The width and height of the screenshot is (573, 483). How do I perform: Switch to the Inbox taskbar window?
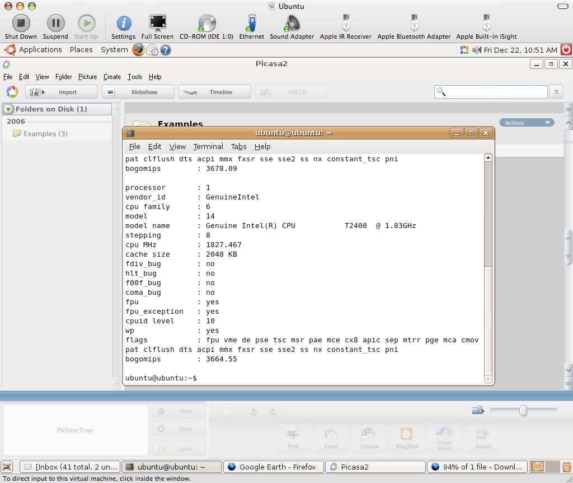tap(70, 467)
